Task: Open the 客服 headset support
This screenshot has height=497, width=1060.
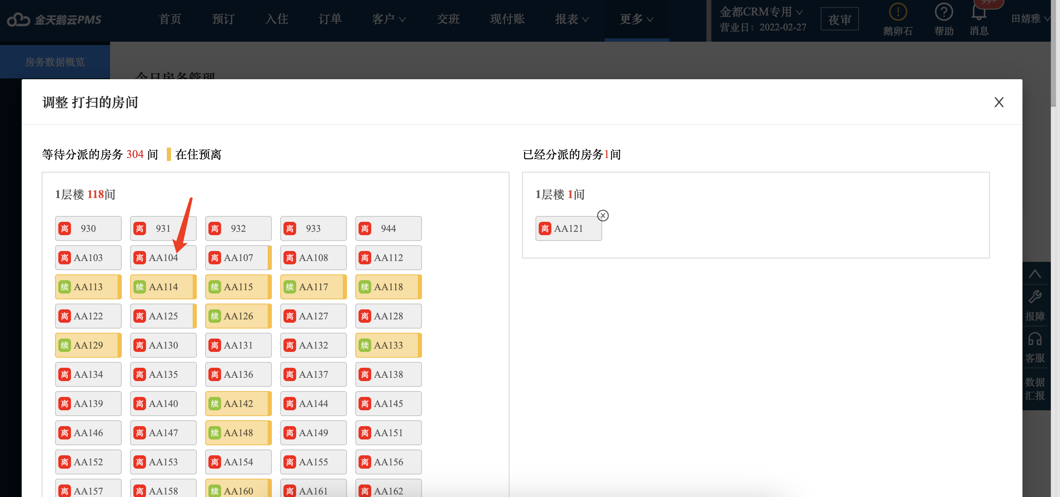Action: point(1035,339)
